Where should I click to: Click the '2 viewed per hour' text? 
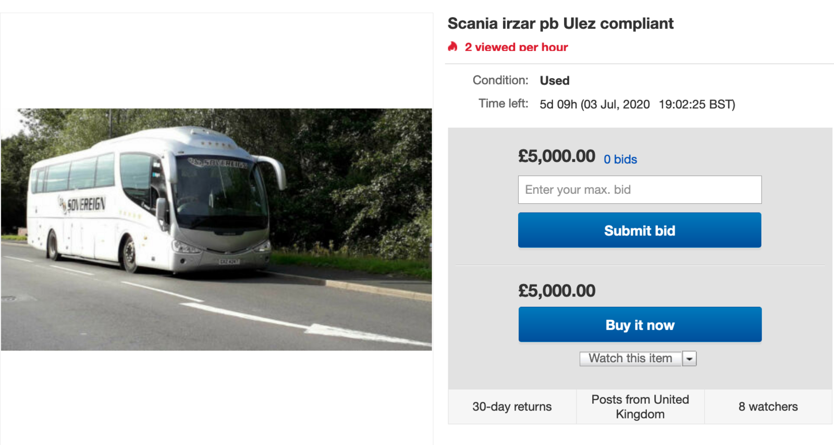pyautogui.click(x=516, y=47)
